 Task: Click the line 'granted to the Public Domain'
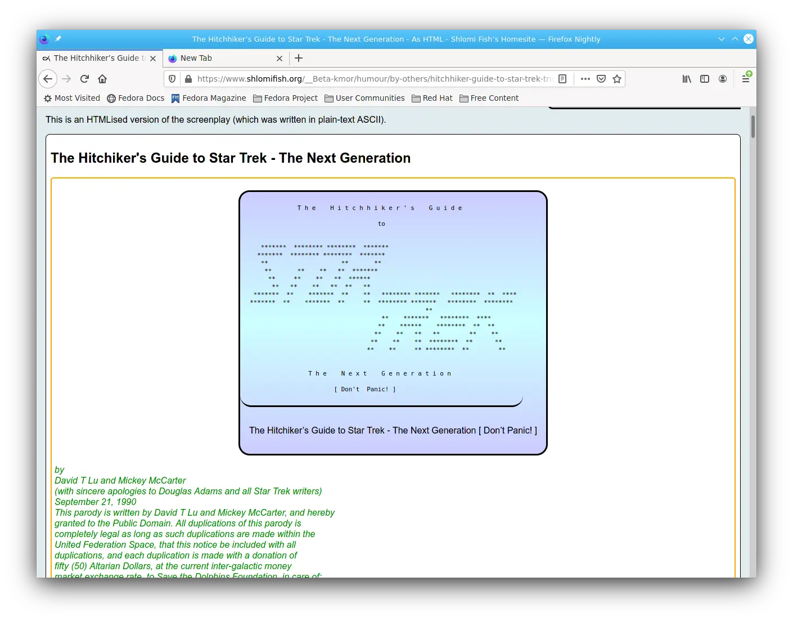click(x=178, y=523)
